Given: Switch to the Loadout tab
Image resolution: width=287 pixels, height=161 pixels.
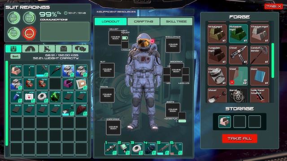Looking at the screenshot, I should click(x=111, y=21).
